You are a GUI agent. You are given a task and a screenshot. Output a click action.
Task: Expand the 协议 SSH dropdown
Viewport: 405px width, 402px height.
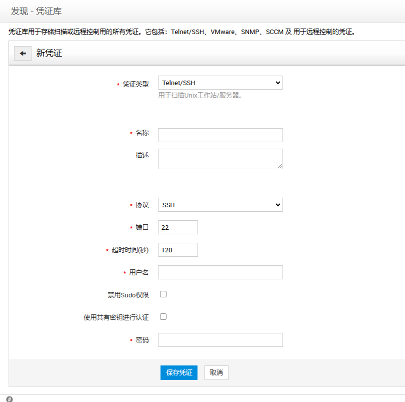click(x=220, y=205)
